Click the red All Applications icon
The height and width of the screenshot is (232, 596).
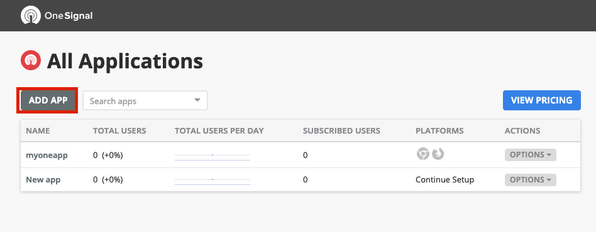[31, 60]
